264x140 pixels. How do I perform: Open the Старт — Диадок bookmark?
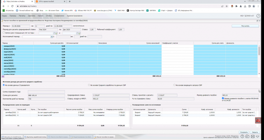coord(165,10)
